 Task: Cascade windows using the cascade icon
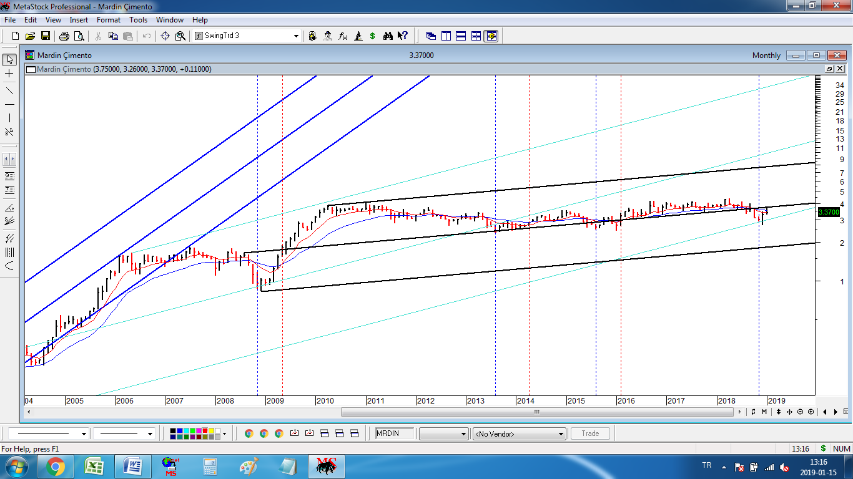[x=431, y=36]
